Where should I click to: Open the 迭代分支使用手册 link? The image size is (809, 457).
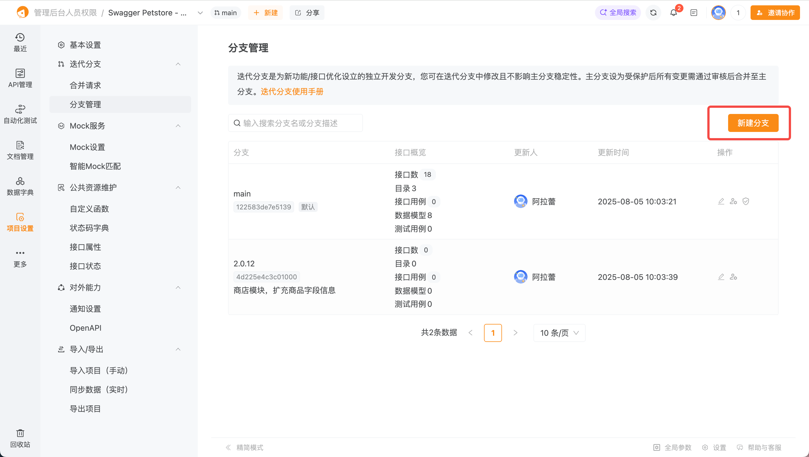click(x=292, y=92)
